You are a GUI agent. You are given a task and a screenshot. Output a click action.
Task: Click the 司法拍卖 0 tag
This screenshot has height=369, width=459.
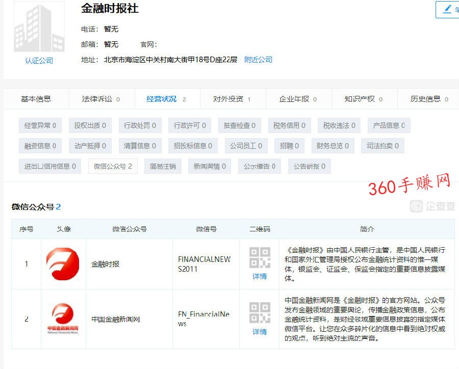point(382,146)
